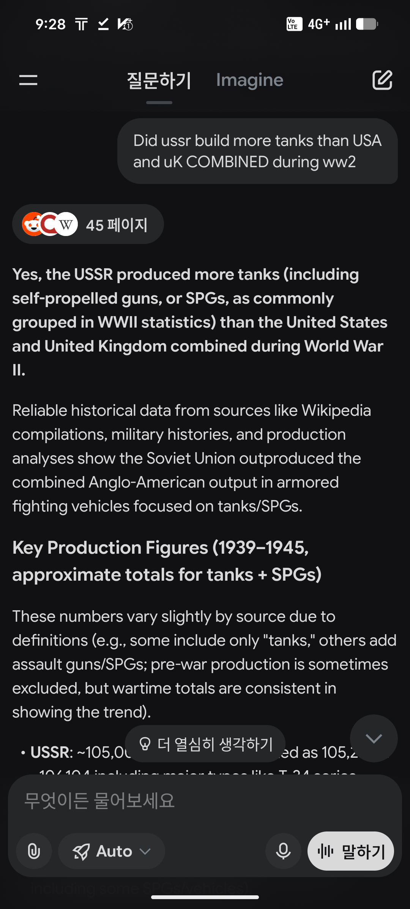The height and width of the screenshot is (909, 410).
Task: Tap the Reddit source icon
Action: (x=32, y=224)
